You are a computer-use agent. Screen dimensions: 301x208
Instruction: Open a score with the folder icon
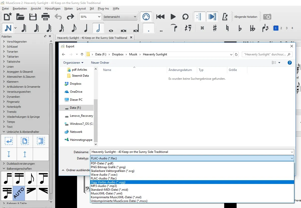tap(20, 17)
